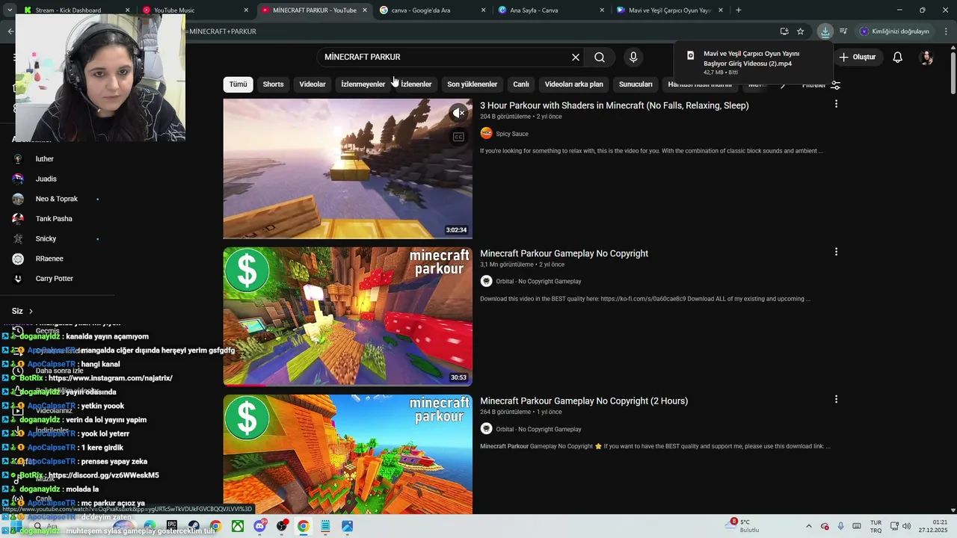Screen dimensions: 957x538
Task: Click the magnifier search button
Action: (x=600, y=57)
